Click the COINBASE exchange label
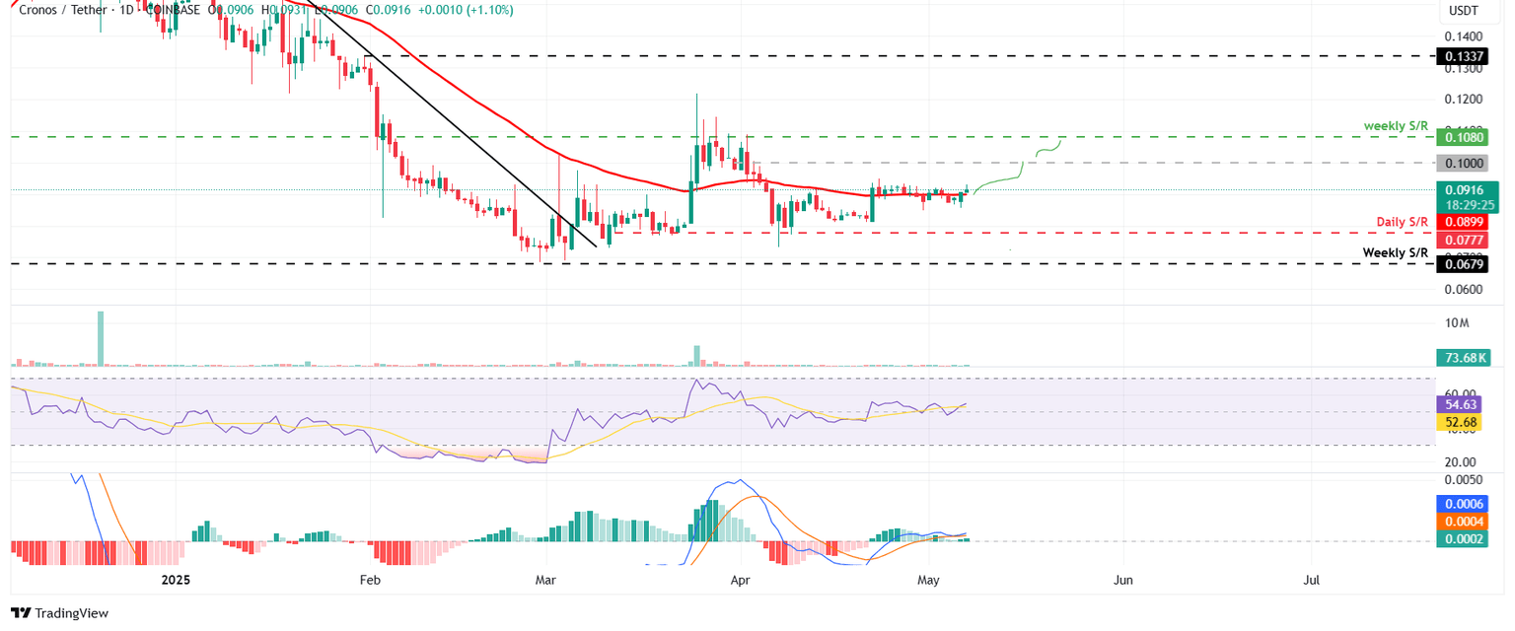Image resolution: width=1515 pixels, height=631 pixels. (x=173, y=10)
